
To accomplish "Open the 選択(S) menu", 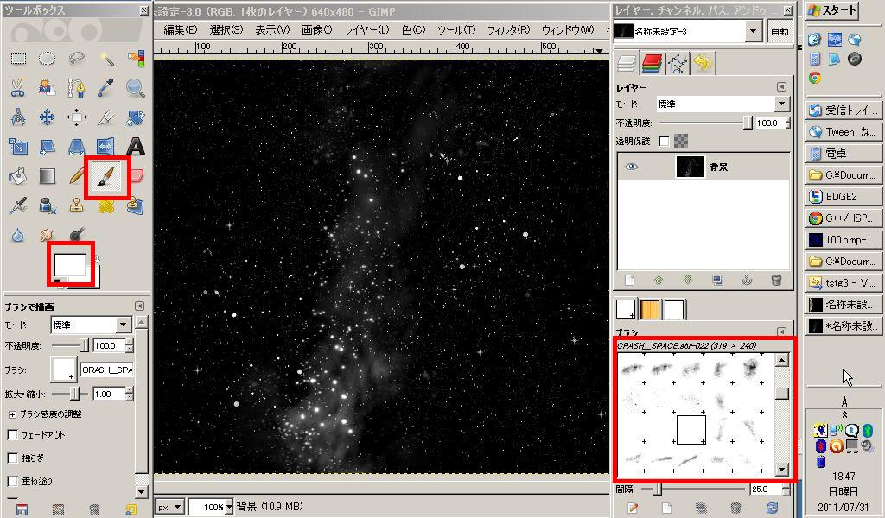I will coord(226,30).
